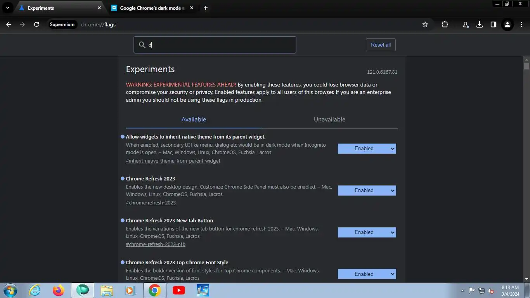Screen dimensions: 530x298
Task: Open the Extensions puzzle icon
Action: coord(445,24)
